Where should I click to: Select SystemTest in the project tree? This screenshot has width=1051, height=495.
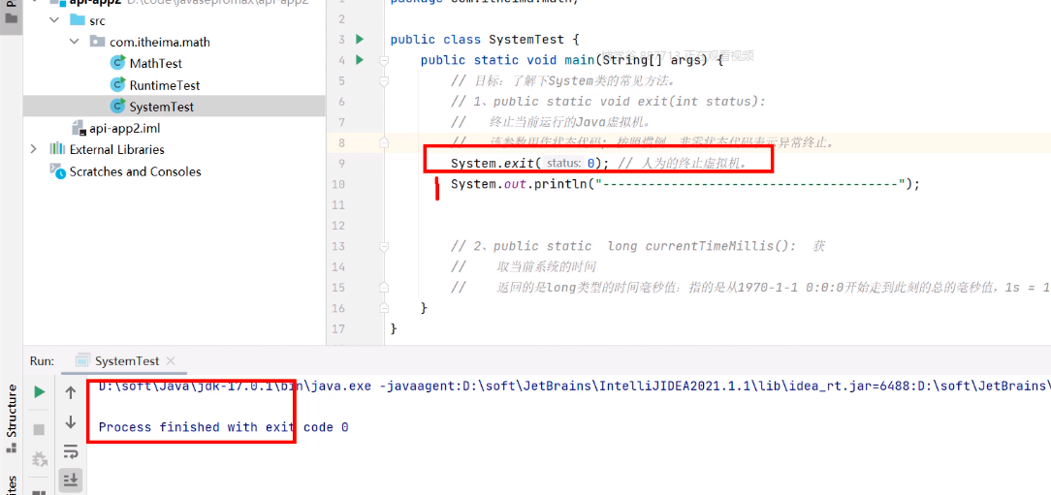point(162,107)
